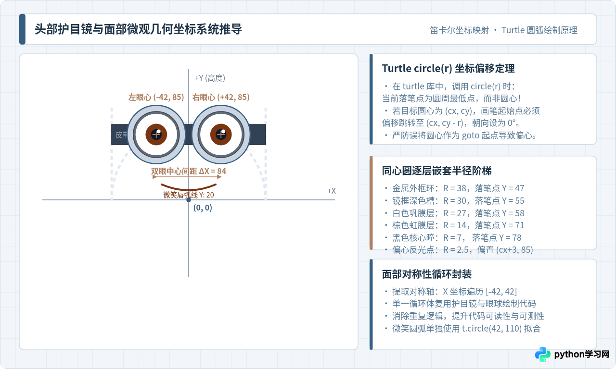Click the label 右眼心 (+42, 85)

[221, 97]
